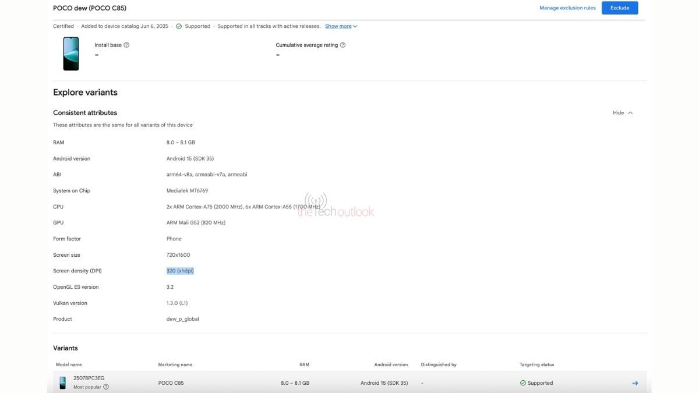Collapse Consistent attributes using Hide
This screenshot has width=699, height=393.
pyautogui.click(x=623, y=113)
